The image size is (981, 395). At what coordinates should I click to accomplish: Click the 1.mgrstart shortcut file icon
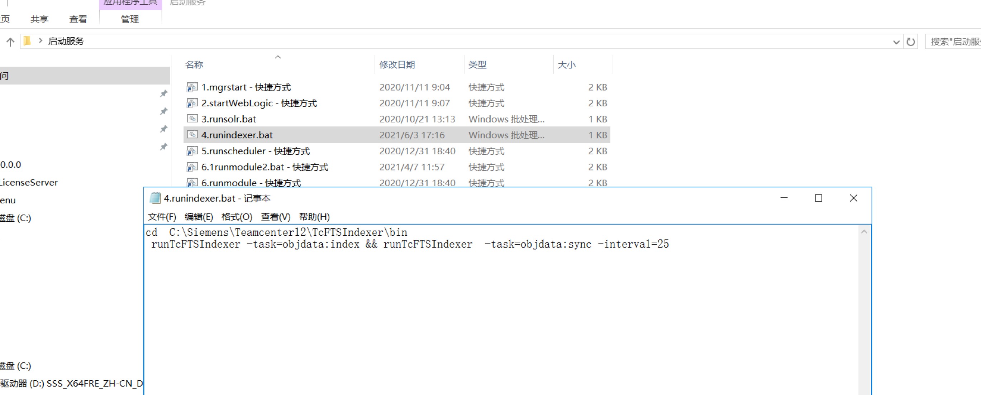(x=192, y=87)
